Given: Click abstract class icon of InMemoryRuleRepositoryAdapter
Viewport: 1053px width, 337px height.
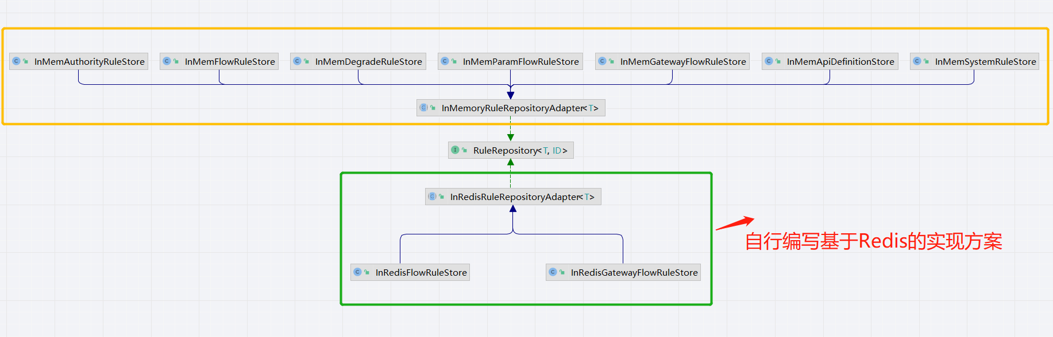Looking at the screenshot, I should (x=423, y=107).
